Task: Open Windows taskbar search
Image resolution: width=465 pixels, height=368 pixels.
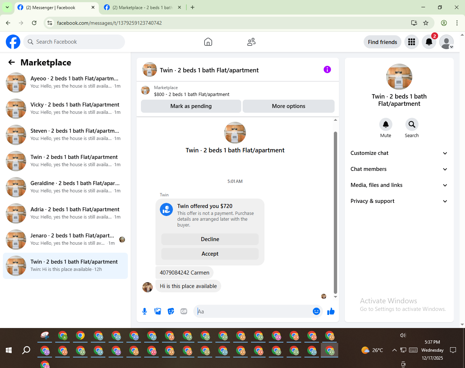Action: pyautogui.click(x=26, y=350)
